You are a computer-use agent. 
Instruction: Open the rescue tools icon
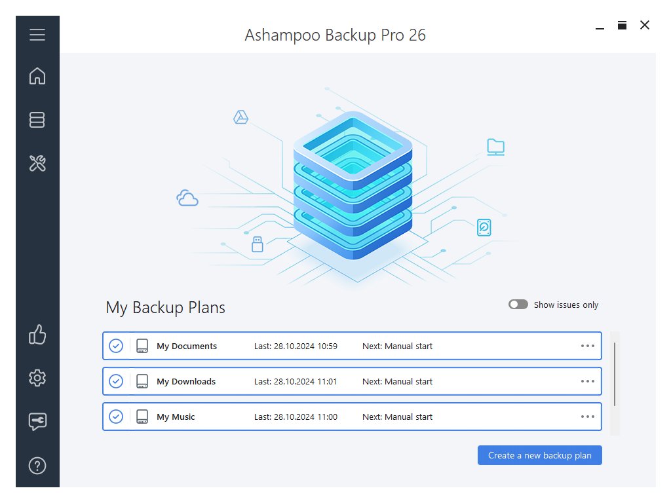[37, 163]
